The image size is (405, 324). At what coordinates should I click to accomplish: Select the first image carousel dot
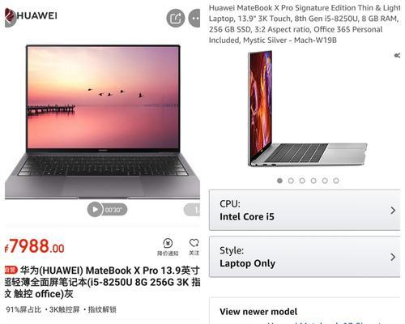coord(279,181)
